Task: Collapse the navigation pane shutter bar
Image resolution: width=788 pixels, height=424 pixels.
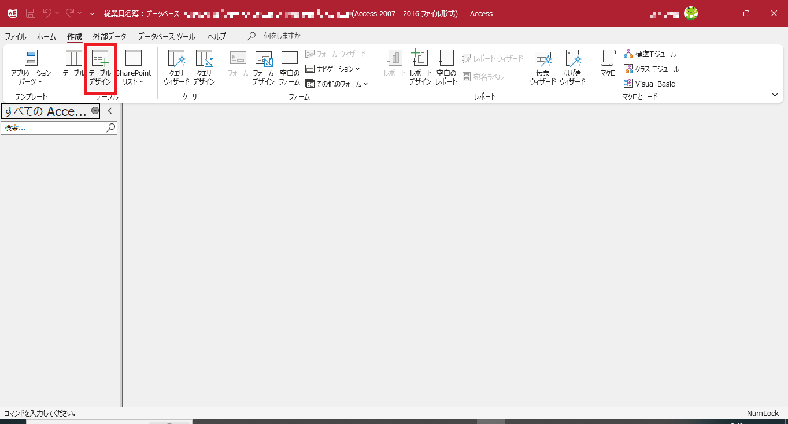Action: [109, 111]
